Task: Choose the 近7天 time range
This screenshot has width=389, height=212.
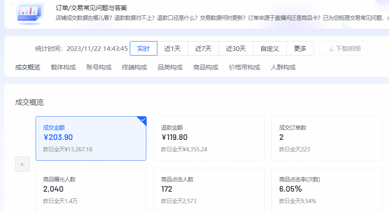Action: click(x=203, y=48)
